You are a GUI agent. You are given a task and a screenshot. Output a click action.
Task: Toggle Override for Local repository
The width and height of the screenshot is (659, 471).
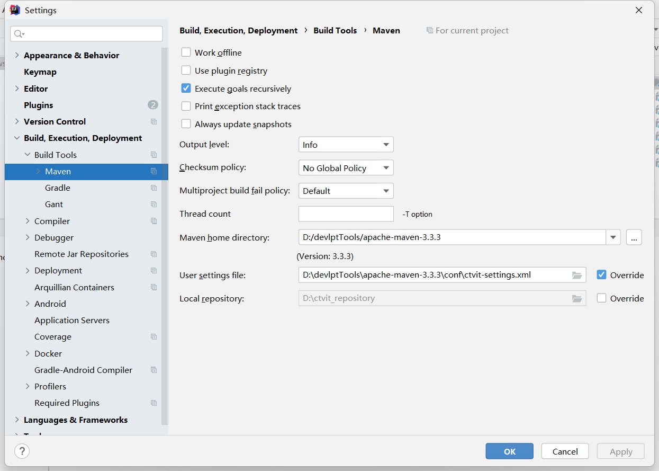click(601, 298)
